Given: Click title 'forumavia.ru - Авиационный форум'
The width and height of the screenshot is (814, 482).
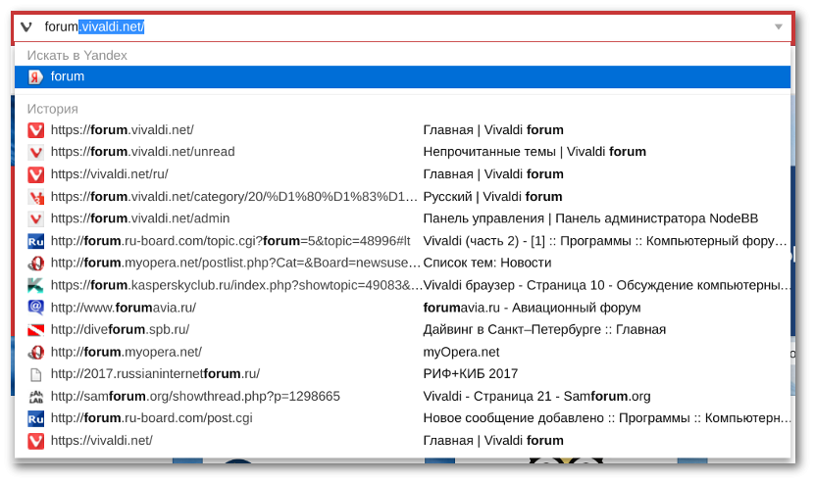Looking at the screenshot, I should point(532,308).
